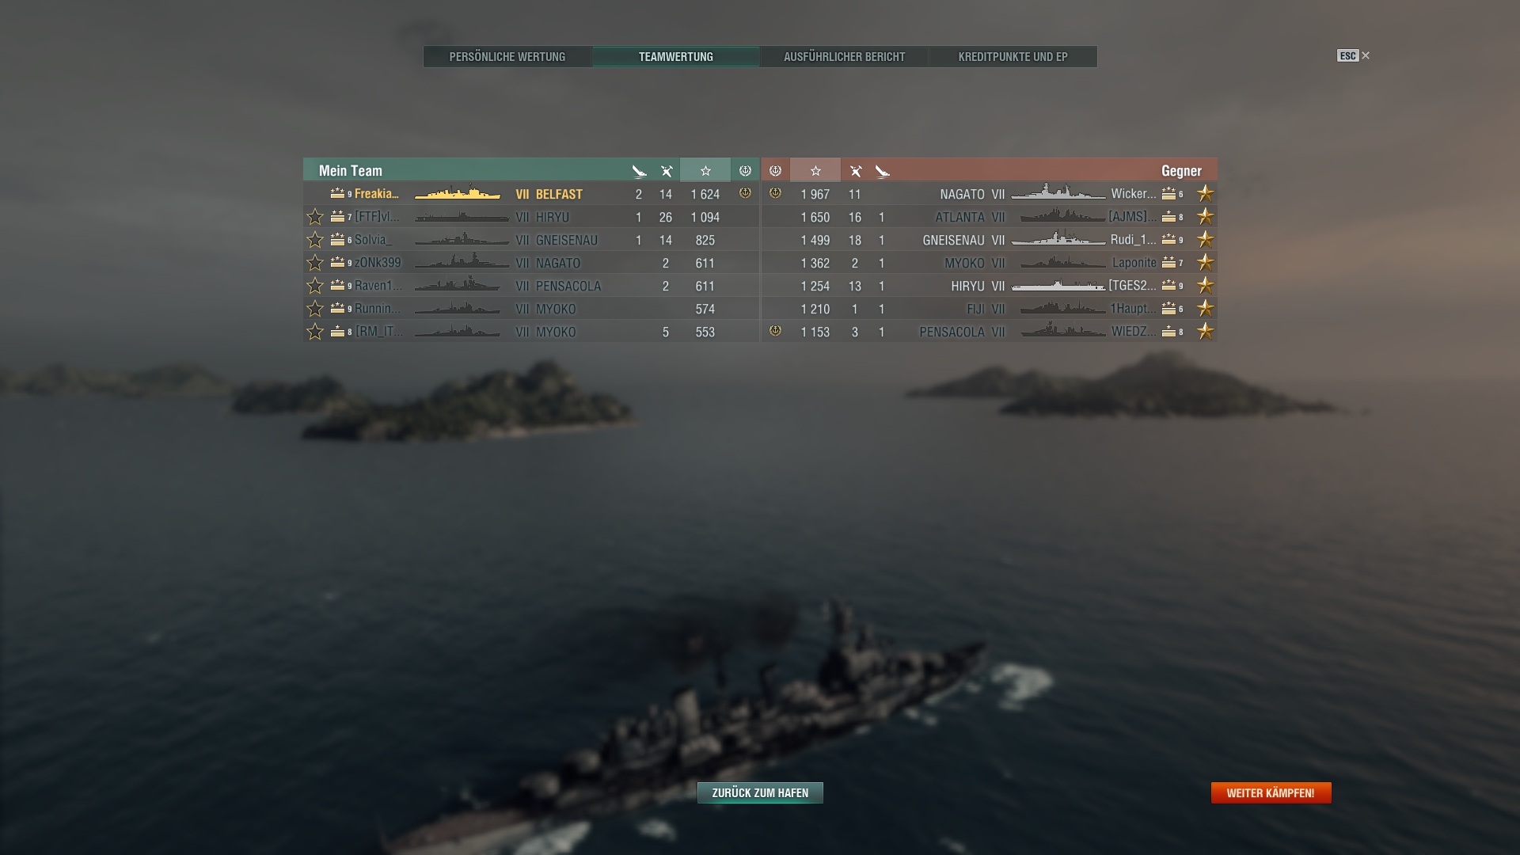The width and height of the screenshot is (1520, 855).
Task: Close results screen with ESC X
Action: (1354, 55)
